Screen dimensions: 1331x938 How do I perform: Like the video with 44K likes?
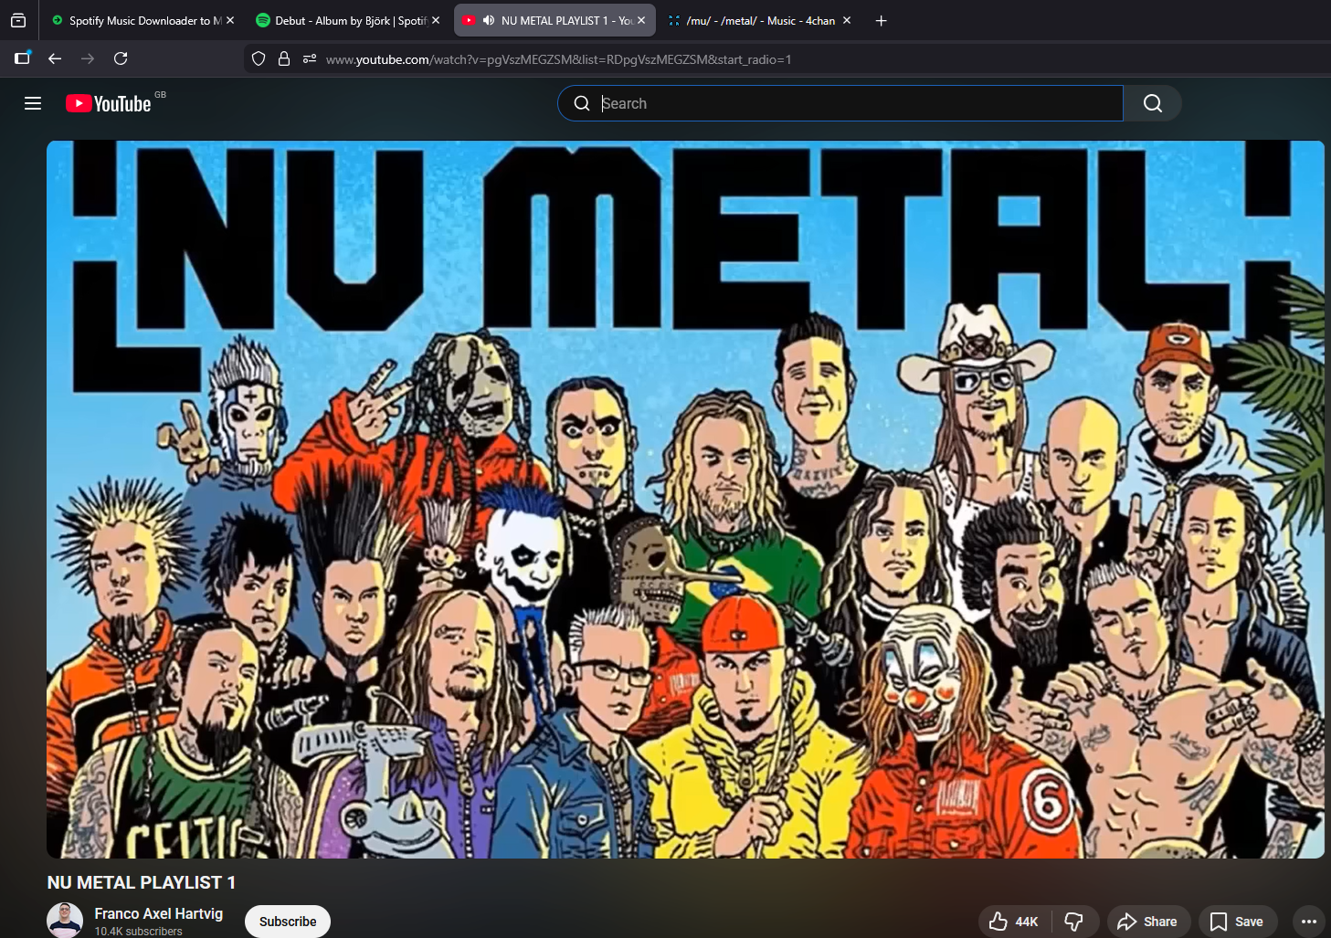click(1014, 922)
